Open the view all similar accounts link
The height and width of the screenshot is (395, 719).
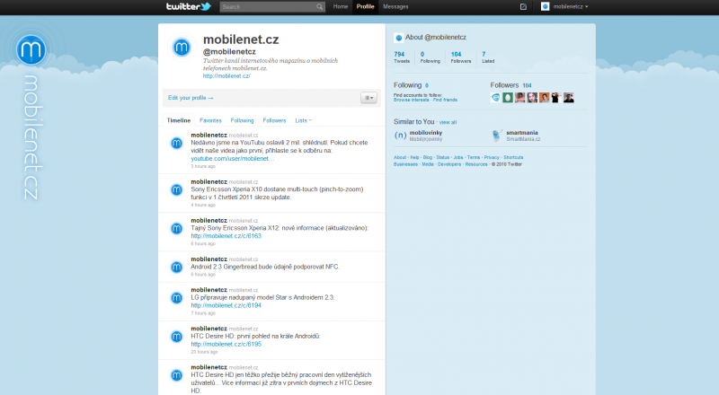(448, 121)
